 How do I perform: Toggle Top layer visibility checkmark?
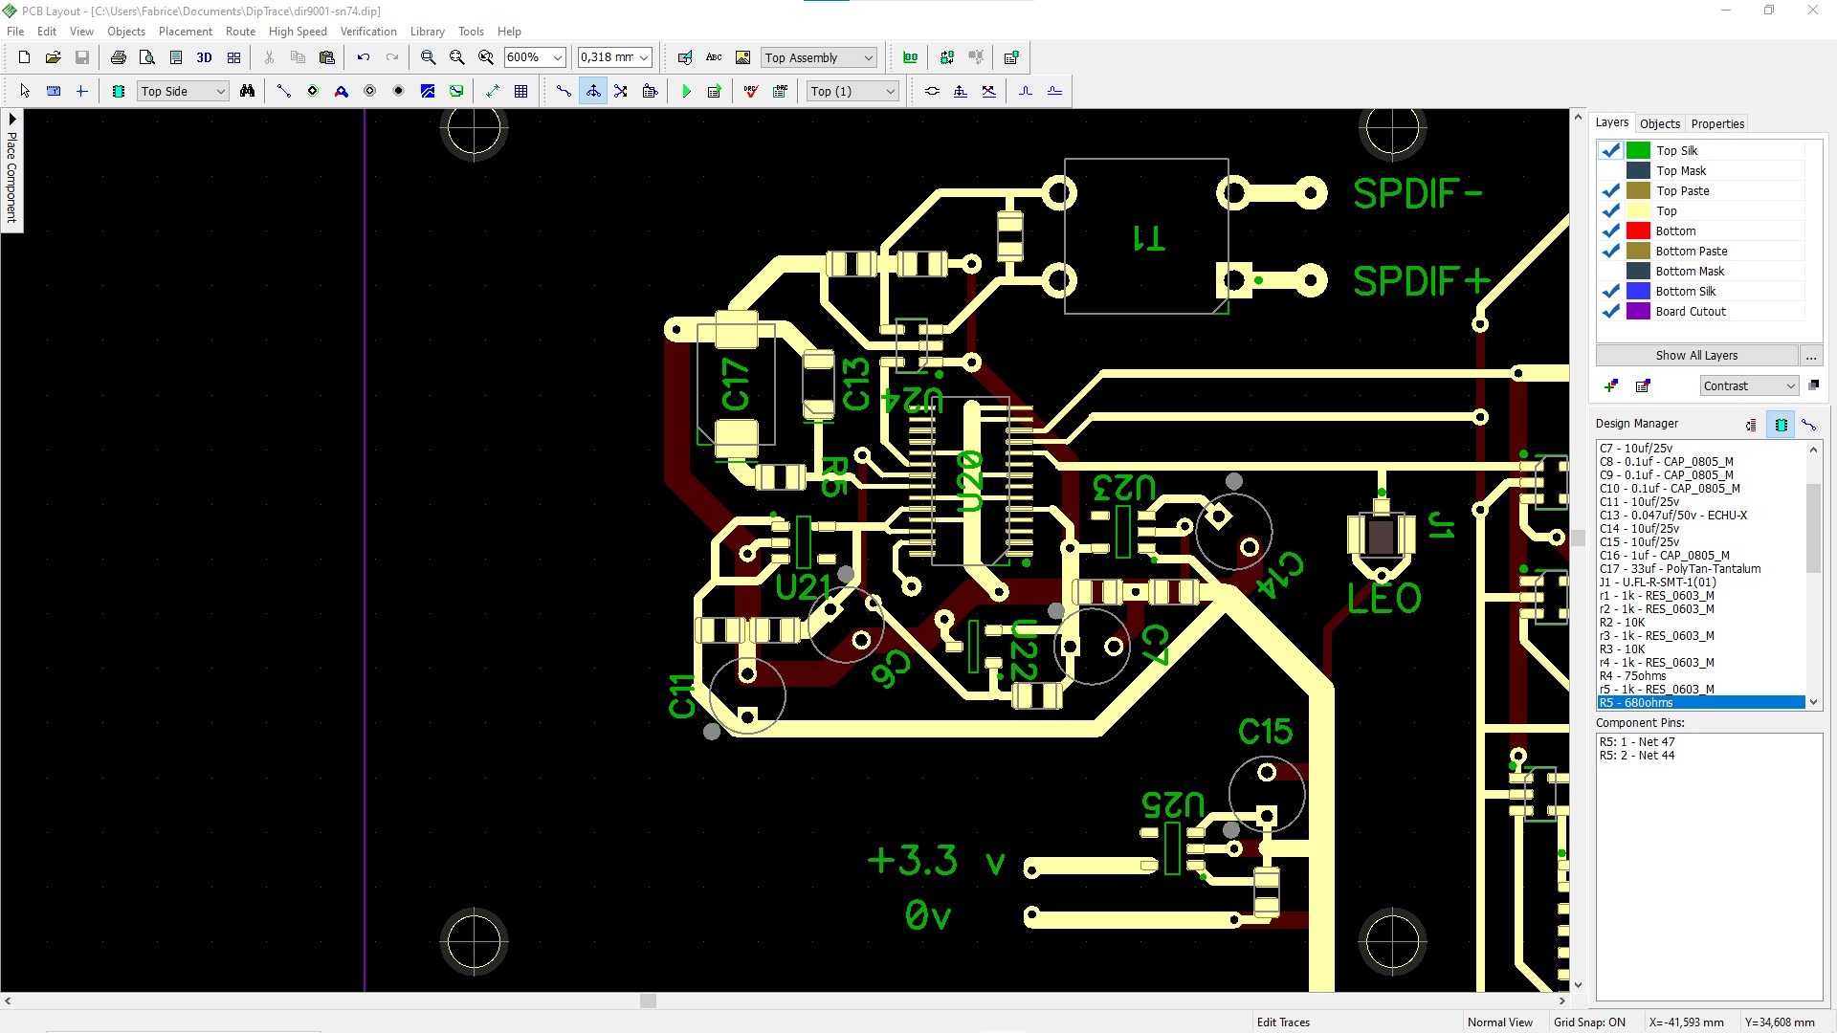tap(1610, 210)
